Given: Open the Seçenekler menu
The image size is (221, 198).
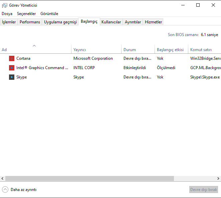Looking at the screenshot, I should point(26,14).
